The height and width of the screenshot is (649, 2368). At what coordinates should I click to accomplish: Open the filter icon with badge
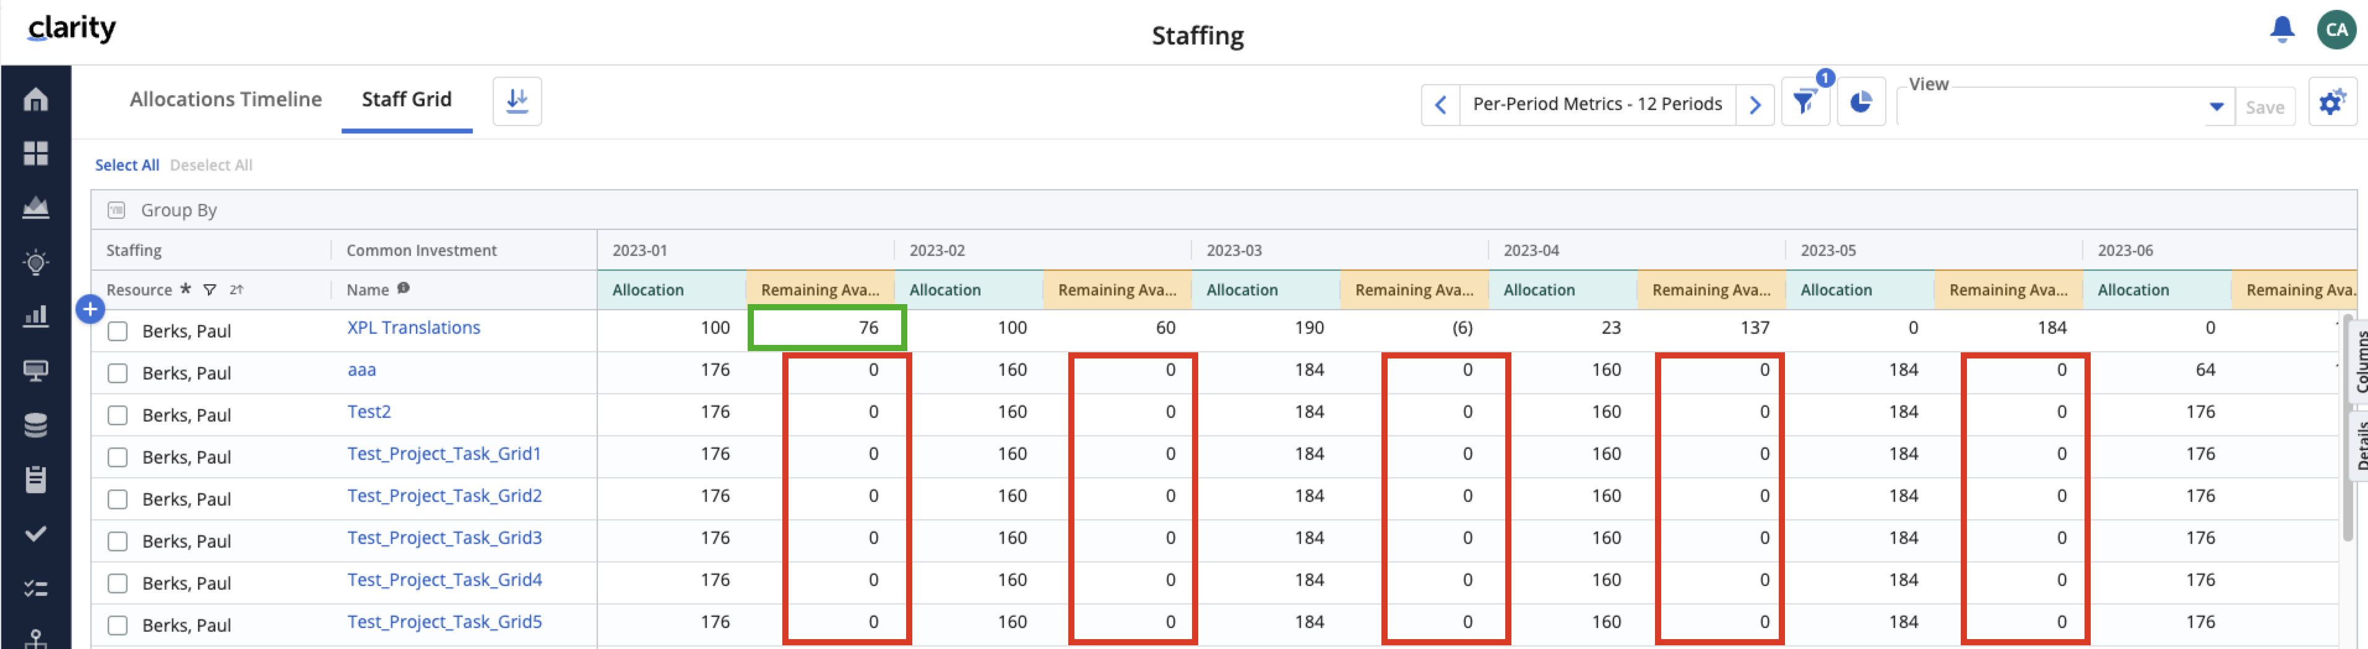[x=1805, y=103]
